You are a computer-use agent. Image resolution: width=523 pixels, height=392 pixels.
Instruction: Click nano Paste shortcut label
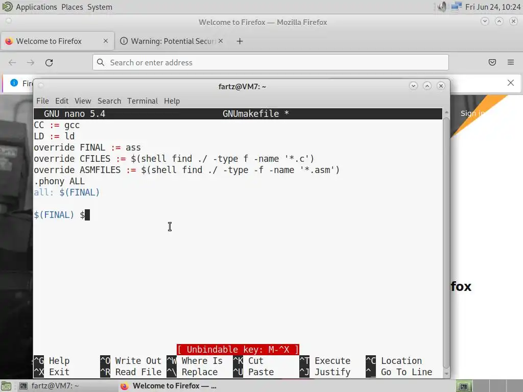[261, 372]
